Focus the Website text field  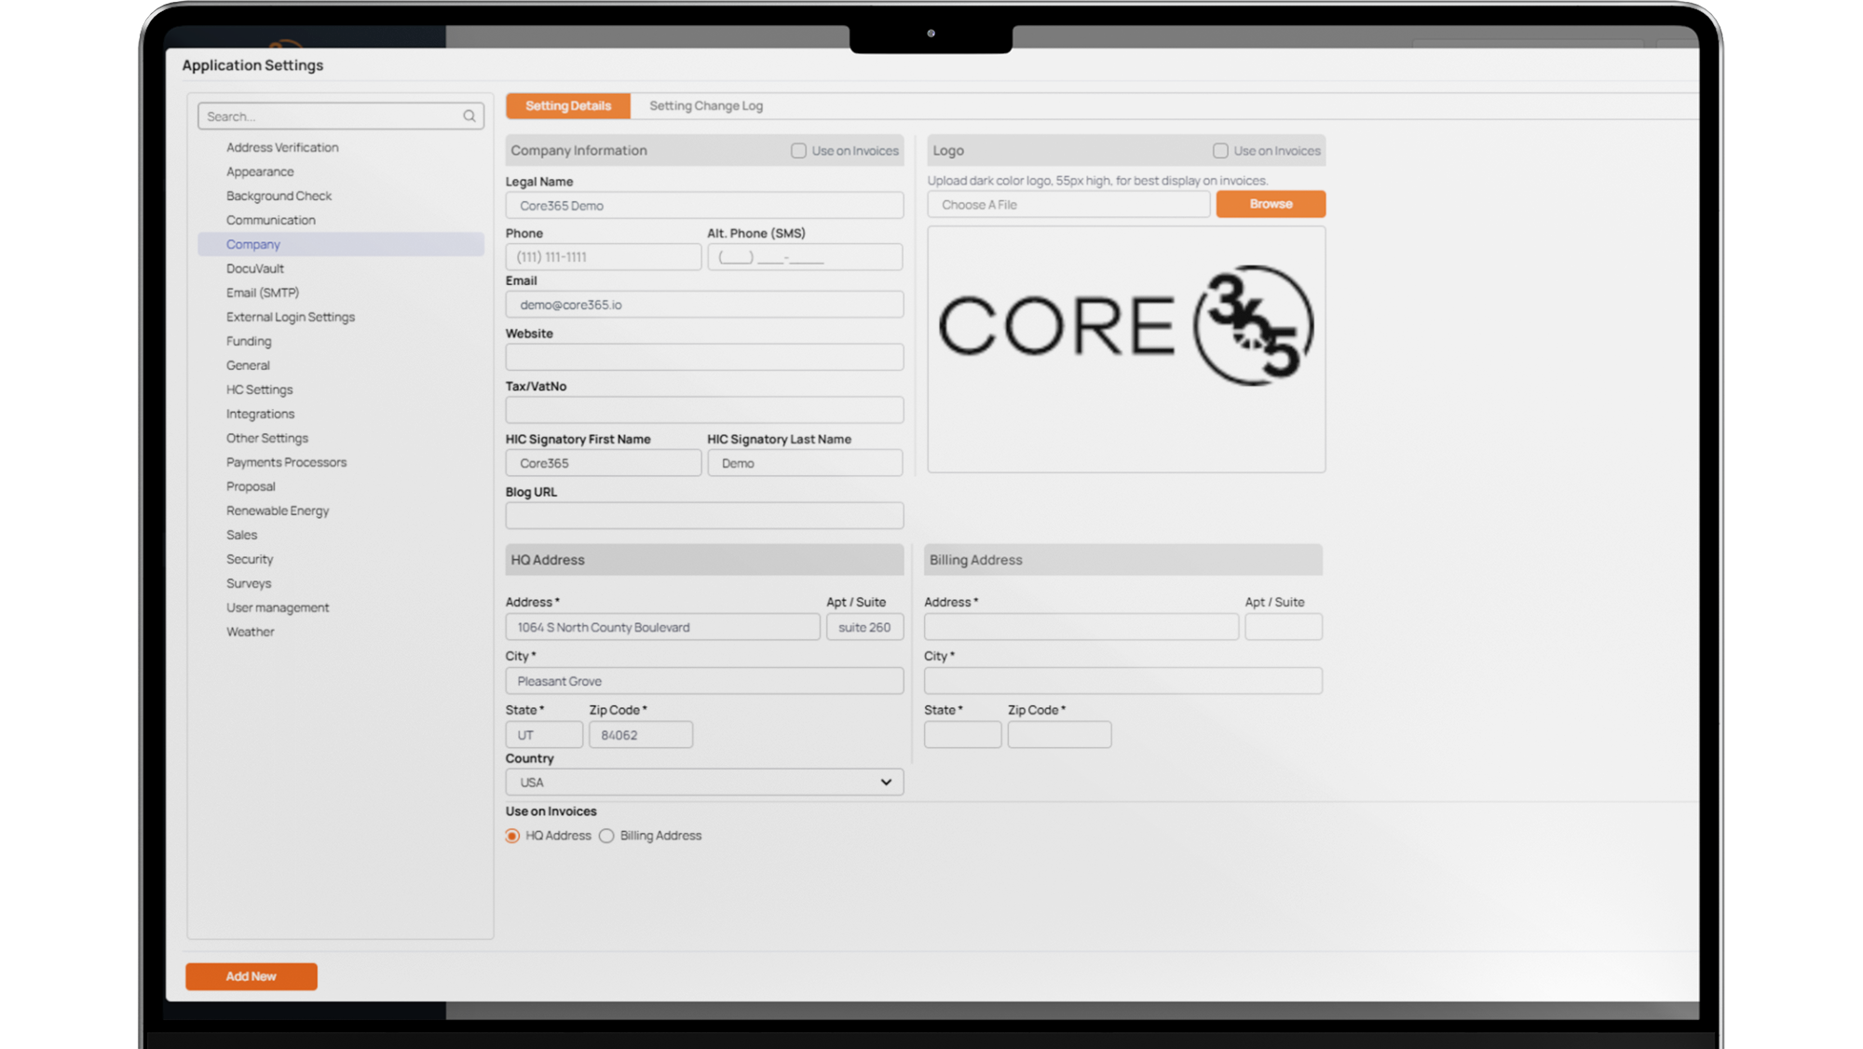704,358
